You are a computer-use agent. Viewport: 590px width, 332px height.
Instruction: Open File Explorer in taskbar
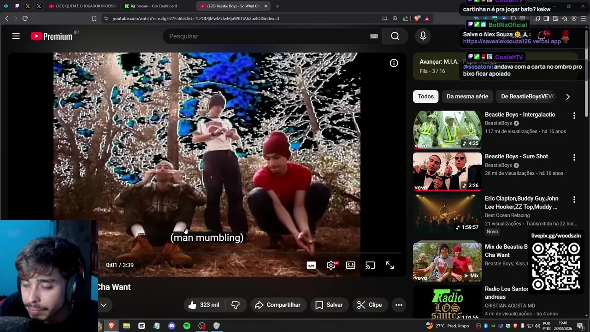tap(126, 326)
